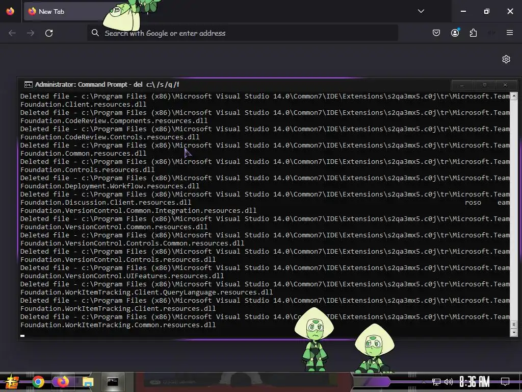
Task: Click the Command Prompt scrollbar up arrow
Action: 514,95
